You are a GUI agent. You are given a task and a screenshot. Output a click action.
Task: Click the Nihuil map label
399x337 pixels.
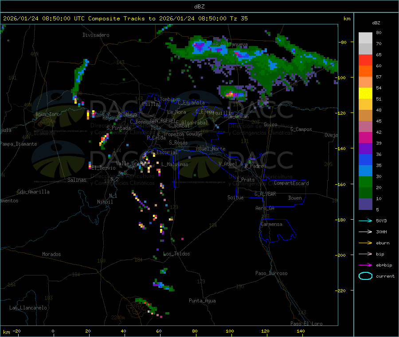105,202
